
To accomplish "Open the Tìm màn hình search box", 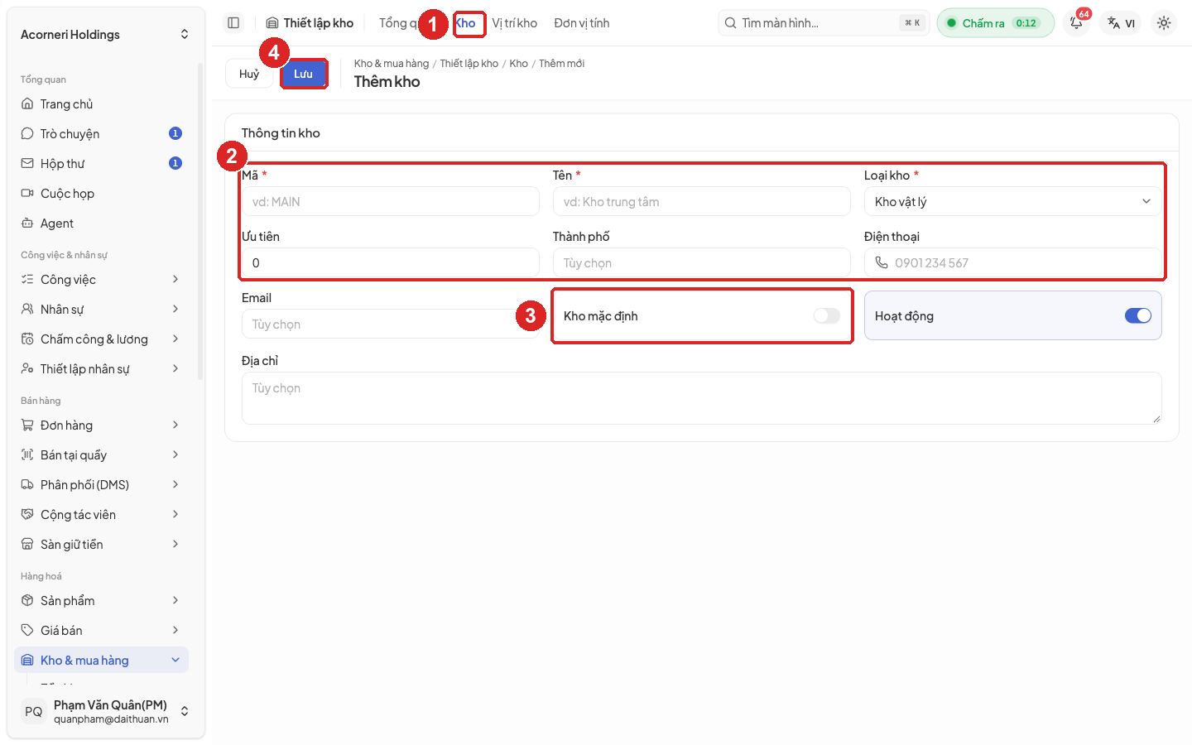I will point(824,23).
